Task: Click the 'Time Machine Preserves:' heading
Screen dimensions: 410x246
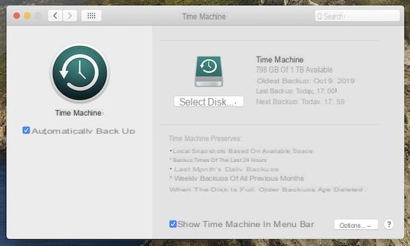Action: click(205, 138)
